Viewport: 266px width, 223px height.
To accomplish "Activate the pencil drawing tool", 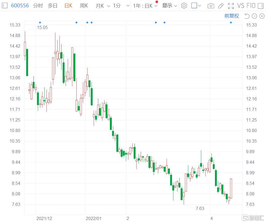I will point(221,6).
